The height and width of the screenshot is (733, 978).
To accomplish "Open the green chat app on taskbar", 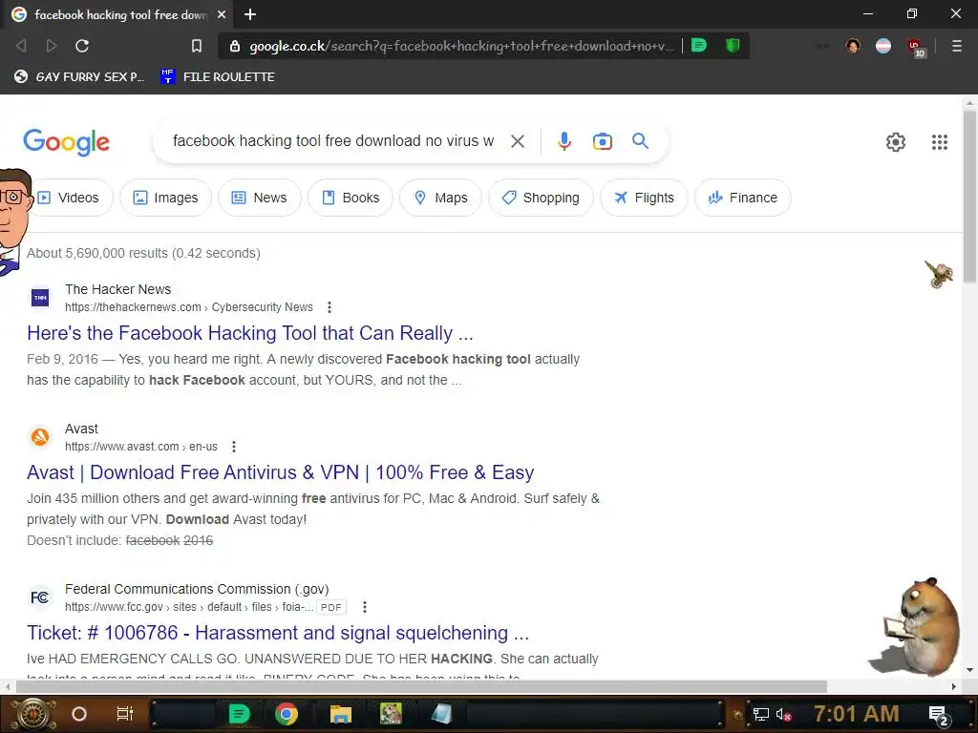I will click(x=239, y=714).
